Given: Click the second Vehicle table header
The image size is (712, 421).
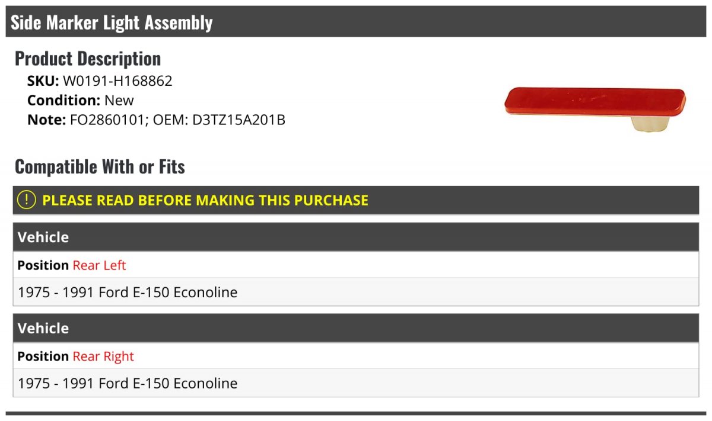Looking at the screenshot, I should click(x=356, y=328).
